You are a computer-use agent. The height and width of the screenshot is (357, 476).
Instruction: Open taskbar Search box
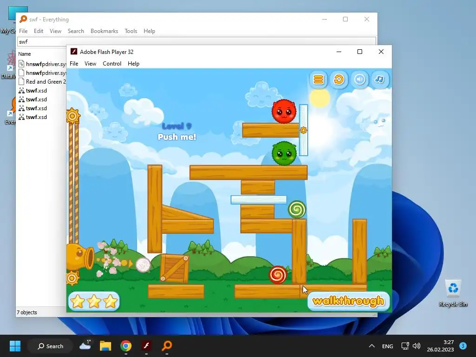pos(50,346)
